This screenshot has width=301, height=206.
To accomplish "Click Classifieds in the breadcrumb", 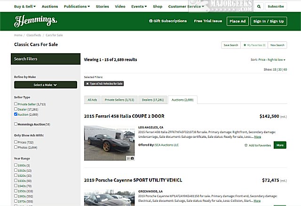I will click(x=33, y=35).
